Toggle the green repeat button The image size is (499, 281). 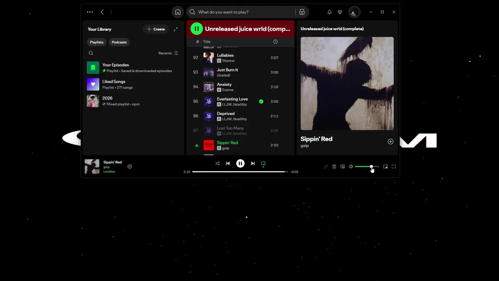(264, 164)
